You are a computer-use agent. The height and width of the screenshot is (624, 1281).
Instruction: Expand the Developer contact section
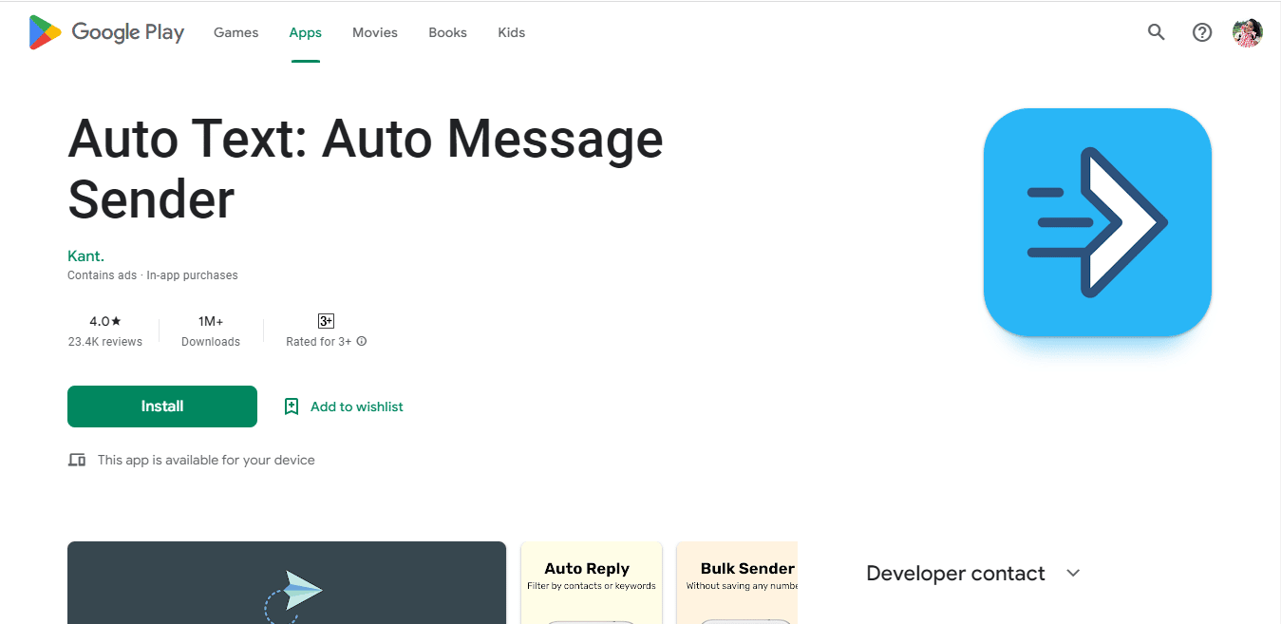coord(973,574)
